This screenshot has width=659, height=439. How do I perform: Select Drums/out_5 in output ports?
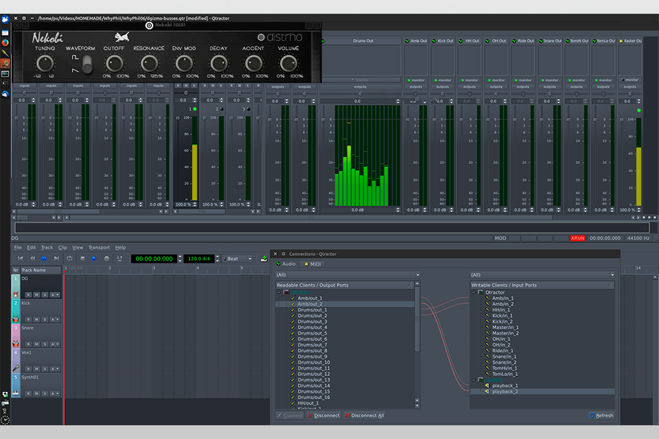click(x=312, y=333)
